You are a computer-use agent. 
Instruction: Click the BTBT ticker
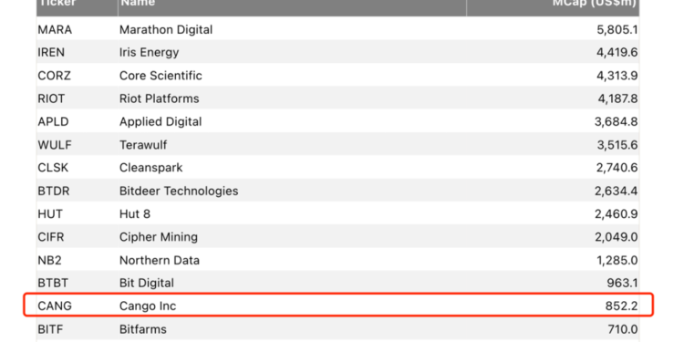pos(53,283)
